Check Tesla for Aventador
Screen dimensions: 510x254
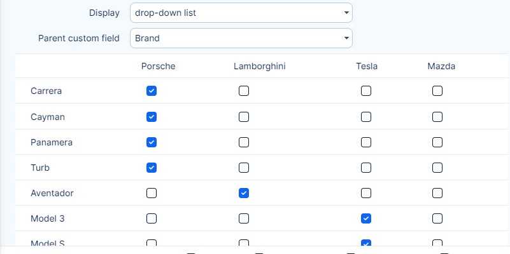click(366, 193)
